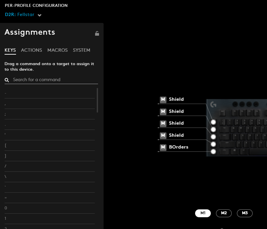This screenshot has height=229, width=267.
Task: Click the M icon of the topmost Shield
Action: tap(163, 99)
